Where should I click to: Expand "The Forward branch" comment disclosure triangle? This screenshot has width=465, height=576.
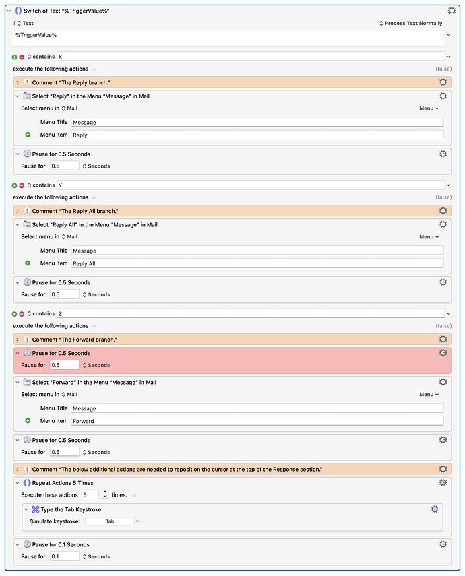pos(18,340)
